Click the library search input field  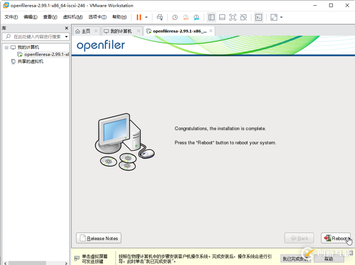(36, 37)
